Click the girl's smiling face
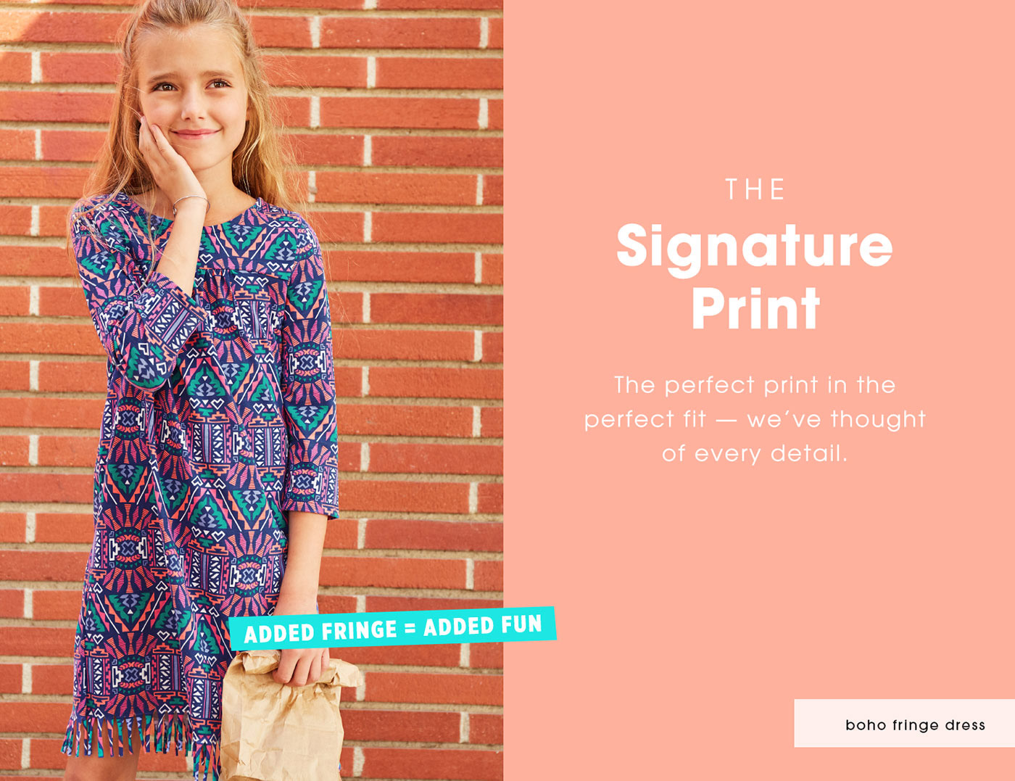Viewport: 1015px width, 781px height. coord(194,94)
